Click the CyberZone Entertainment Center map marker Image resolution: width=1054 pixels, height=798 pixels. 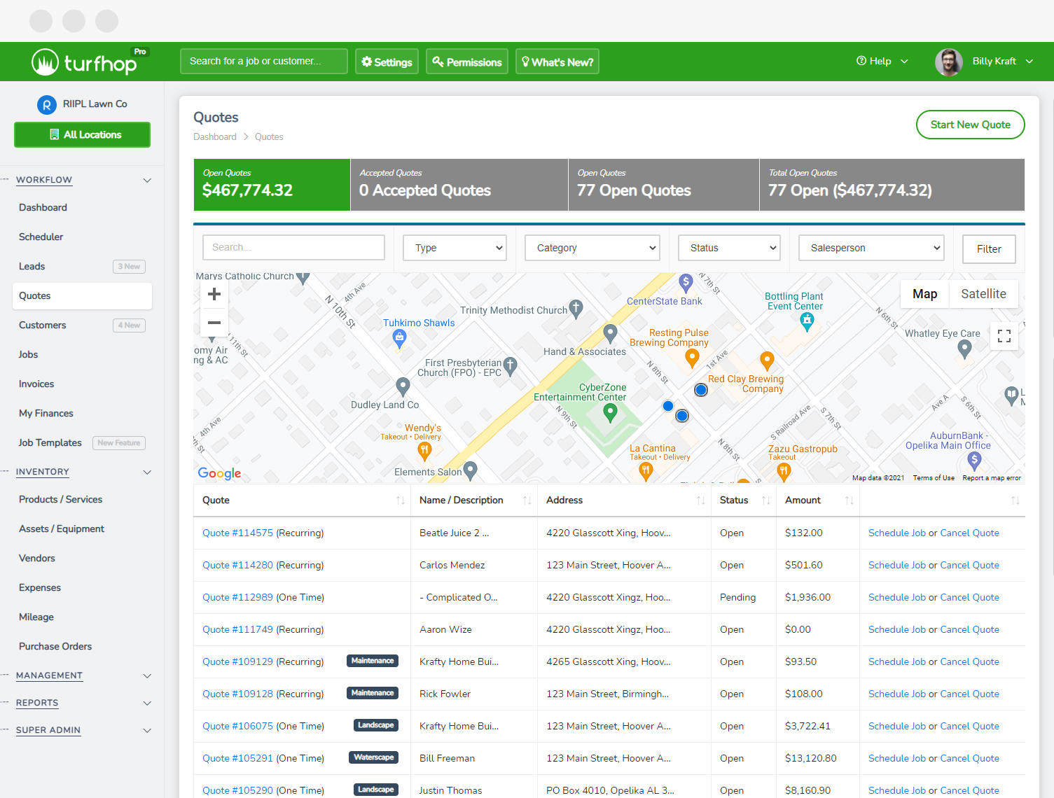(610, 413)
